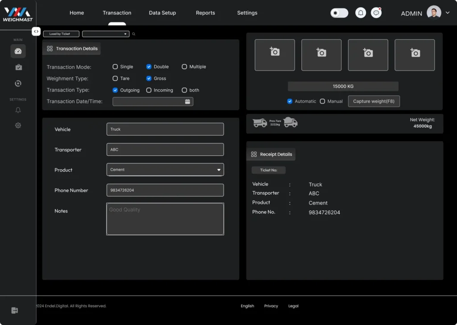The image size is (457, 325).
Task: Go to the Home tab
Action: pos(77,13)
